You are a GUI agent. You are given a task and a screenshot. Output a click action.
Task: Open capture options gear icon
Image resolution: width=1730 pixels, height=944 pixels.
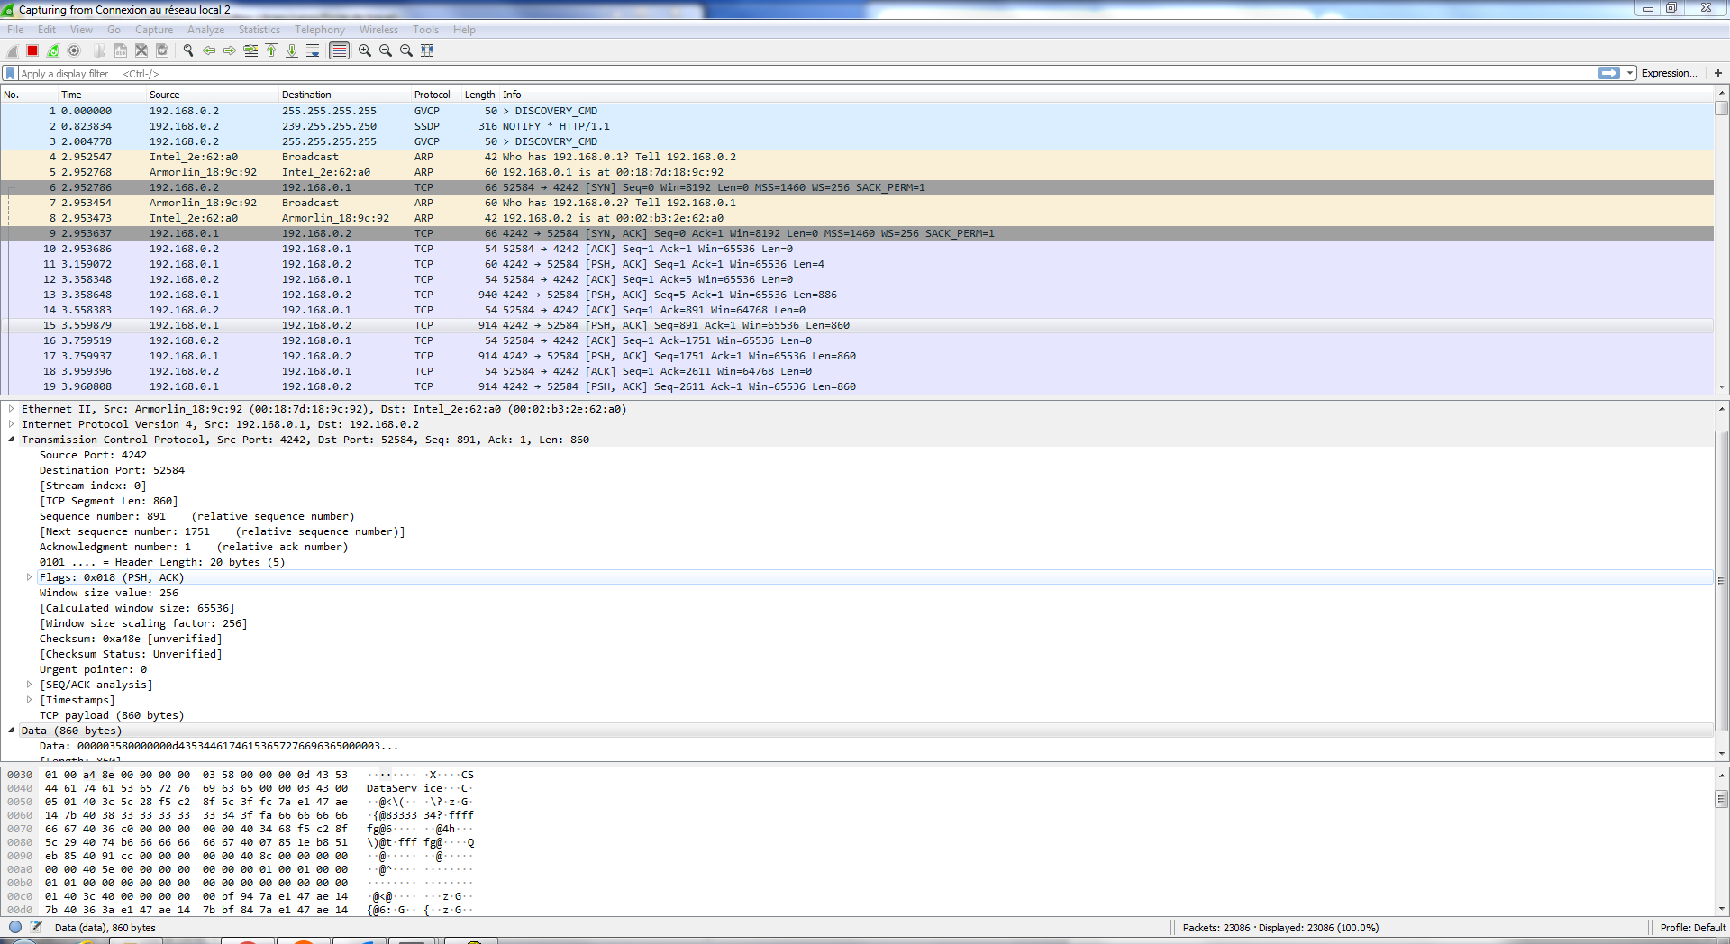tap(74, 50)
